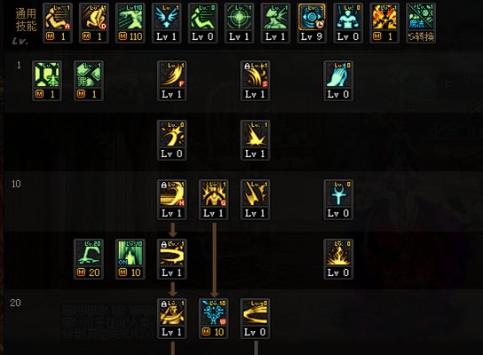Viewport: 483px width, 355px height.
Task: Click the blue wings skill icon
Action: (x=166, y=18)
